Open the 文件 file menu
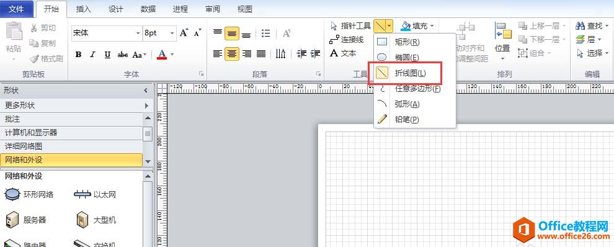The width and height of the screenshot is (614, 247). pos(16,9)
